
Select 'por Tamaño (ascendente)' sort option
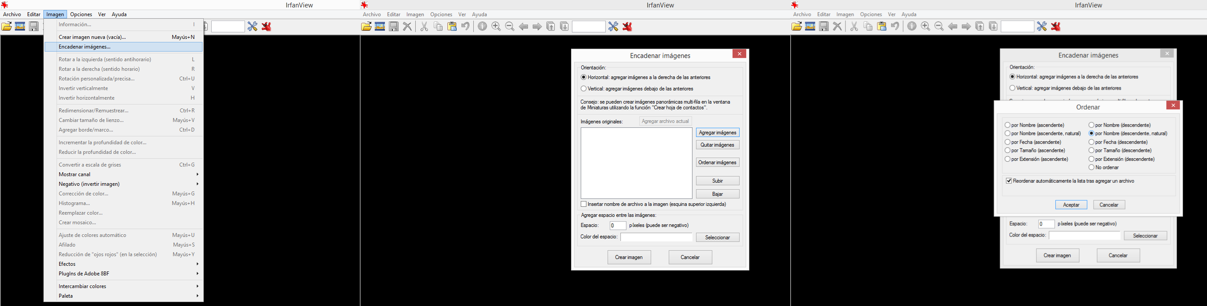1008,150
